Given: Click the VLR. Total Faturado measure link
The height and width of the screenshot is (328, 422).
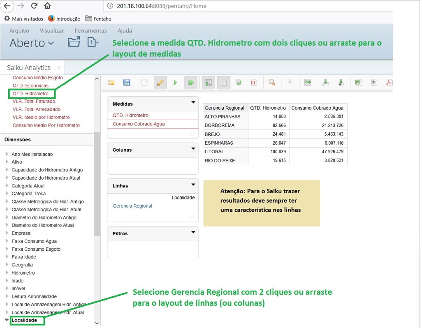Looking at the screenshot, I should [34, 102].
